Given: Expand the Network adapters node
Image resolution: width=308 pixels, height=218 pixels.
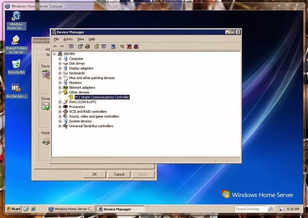Looking at the screenshot, I should (60, 88).
